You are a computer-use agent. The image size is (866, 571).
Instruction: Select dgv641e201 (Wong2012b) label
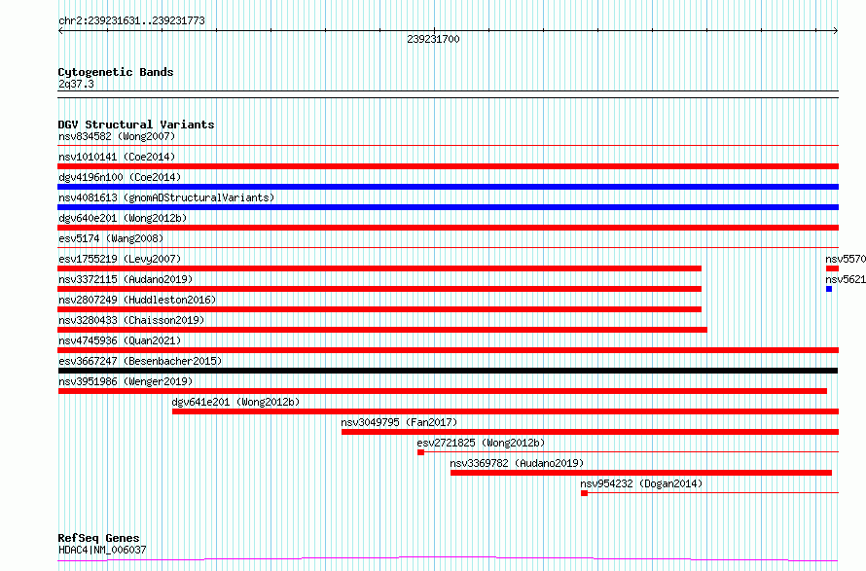(x=235, y=402)
